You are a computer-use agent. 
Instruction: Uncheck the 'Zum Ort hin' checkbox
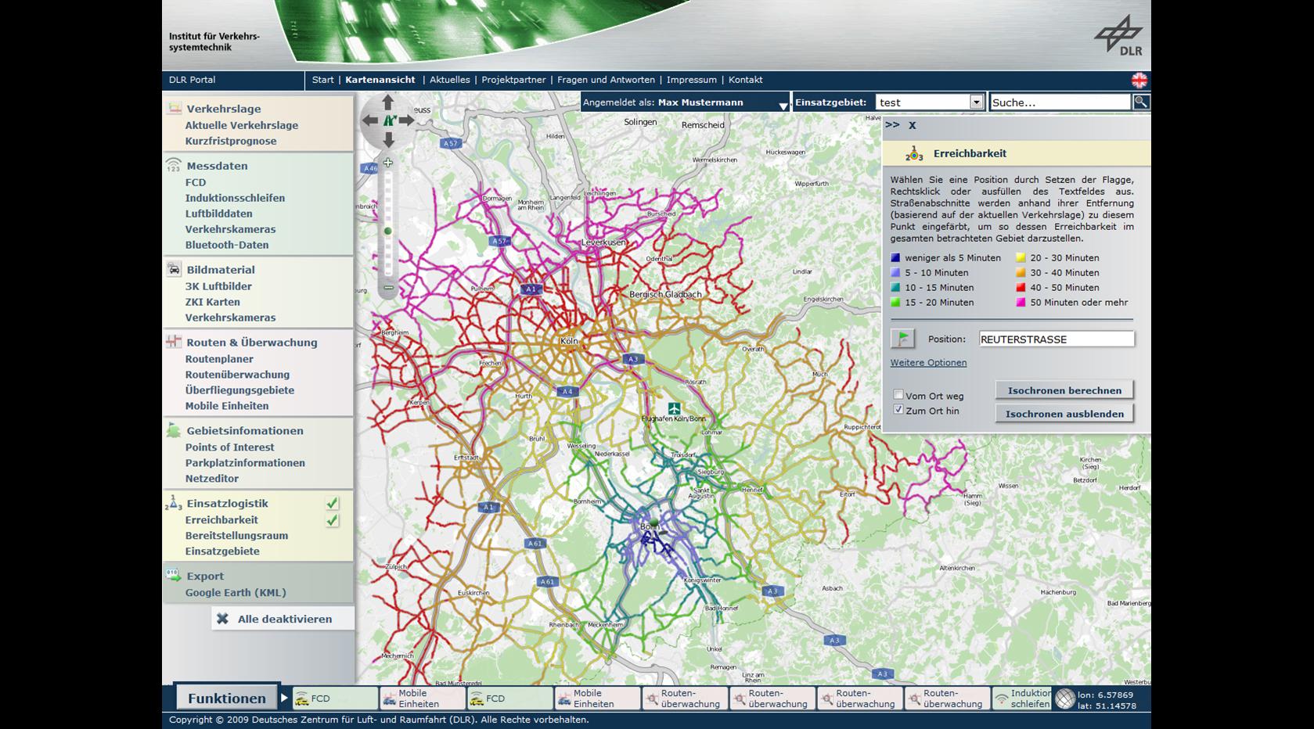point(898,410)
